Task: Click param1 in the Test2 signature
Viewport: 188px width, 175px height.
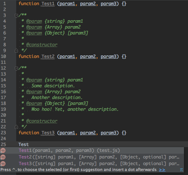Action: 67,56
